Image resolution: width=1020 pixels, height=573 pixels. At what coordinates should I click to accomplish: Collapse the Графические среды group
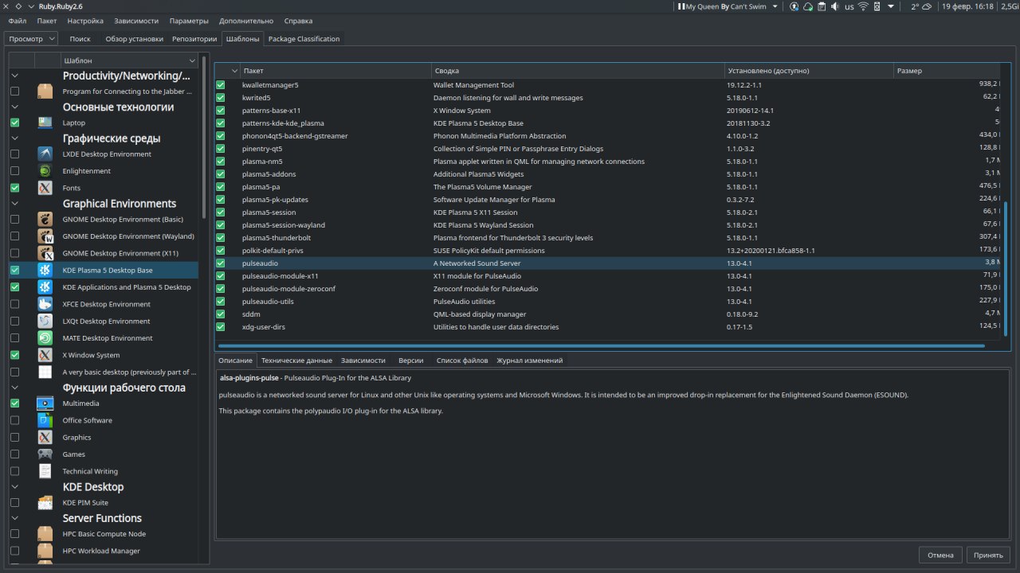[x=14, y=139]
